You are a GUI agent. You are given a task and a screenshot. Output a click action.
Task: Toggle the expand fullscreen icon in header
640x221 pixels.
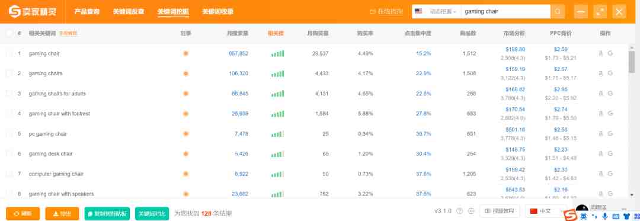pyautogui.click(x=600, y=11)
